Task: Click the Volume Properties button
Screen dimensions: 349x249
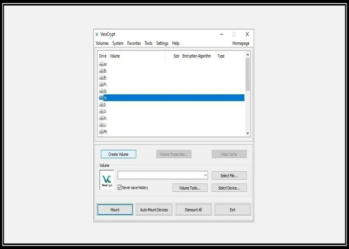Action: point(174,154)
